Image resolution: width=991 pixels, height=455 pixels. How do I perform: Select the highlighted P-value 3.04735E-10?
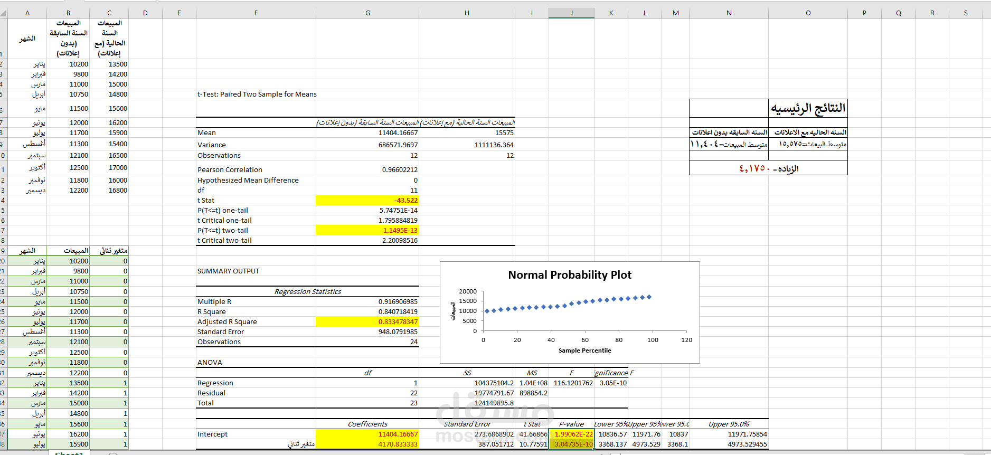[x=571, y=444]
